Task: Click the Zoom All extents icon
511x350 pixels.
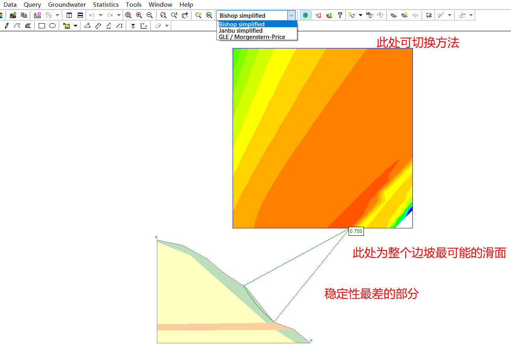Action: pos(128,15)
